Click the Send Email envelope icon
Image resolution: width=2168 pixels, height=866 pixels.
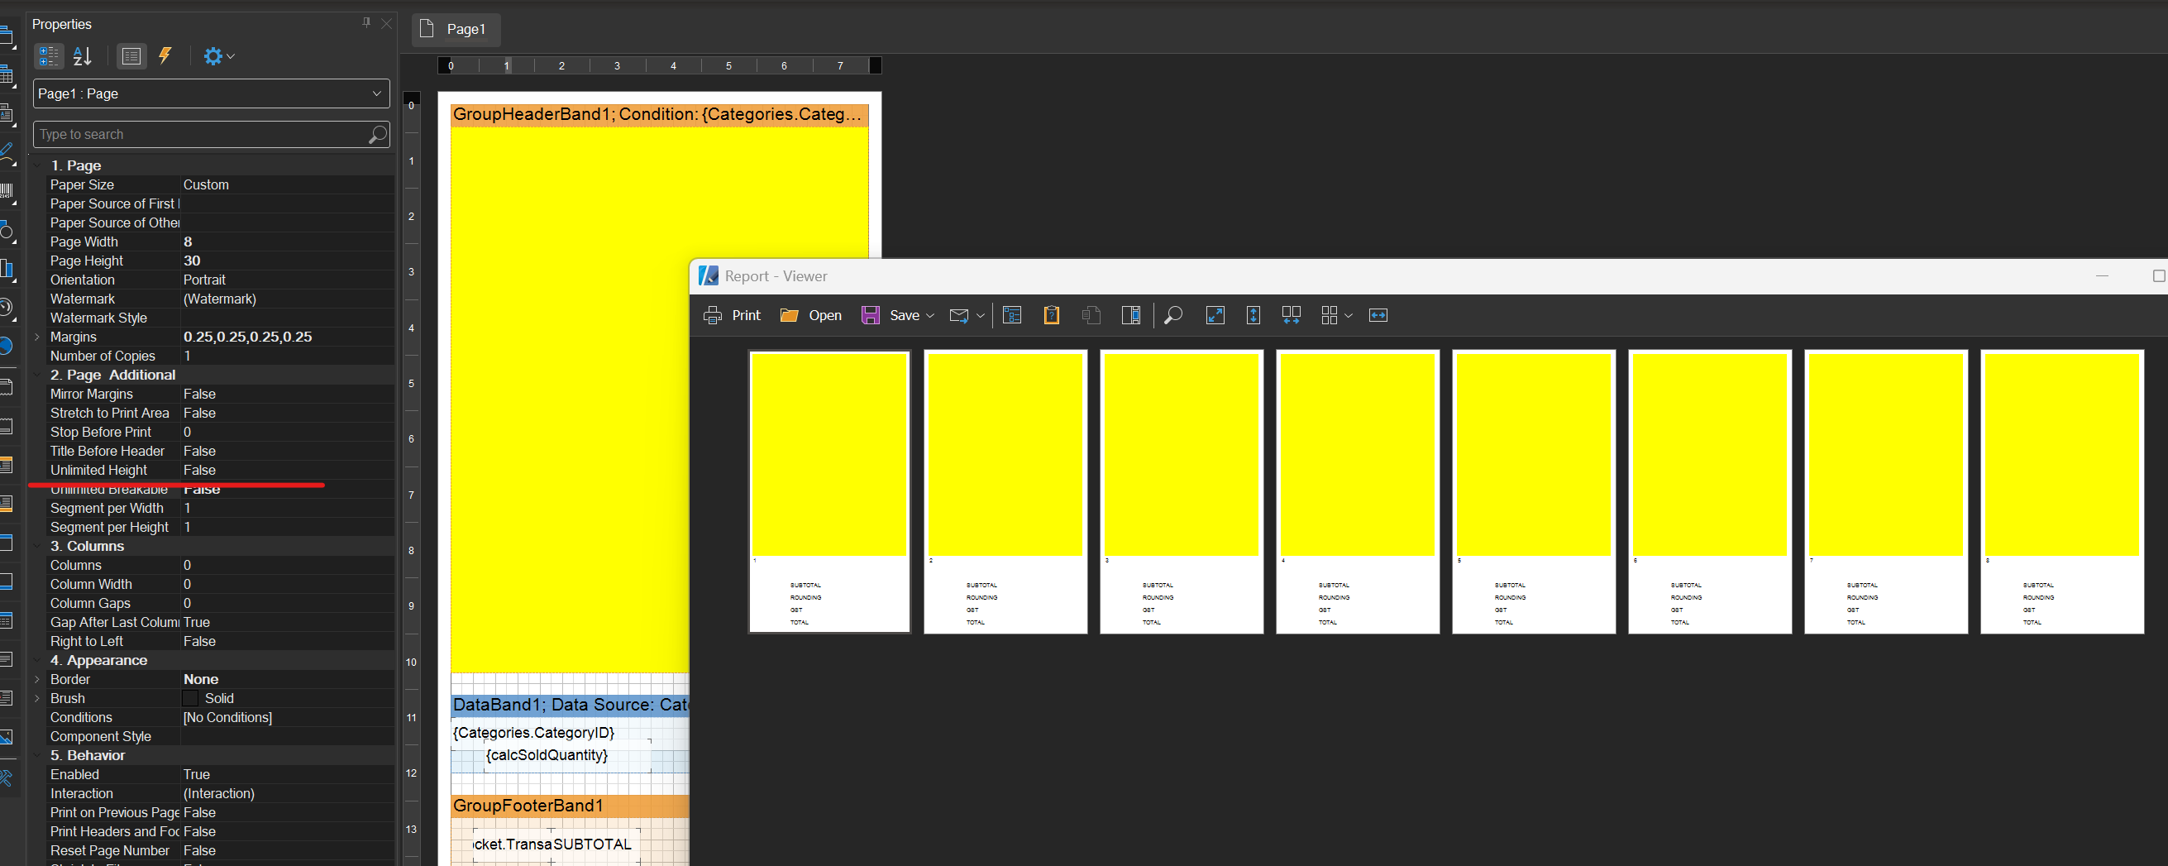[x=958, y=316]
